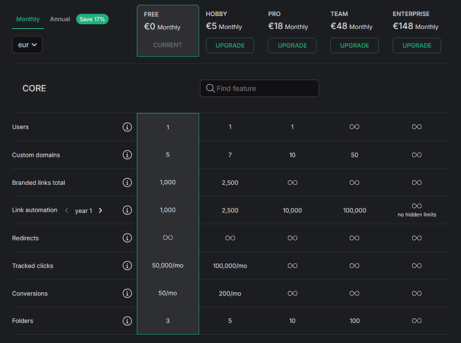Click the info icon for Custom domains
Image resolution: width=461 pixels, height=343 pixels.
[127, 155]
